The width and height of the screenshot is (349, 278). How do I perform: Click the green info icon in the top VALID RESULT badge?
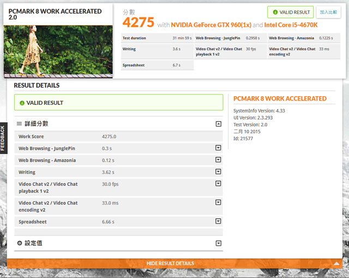click(x=275, y=12)
